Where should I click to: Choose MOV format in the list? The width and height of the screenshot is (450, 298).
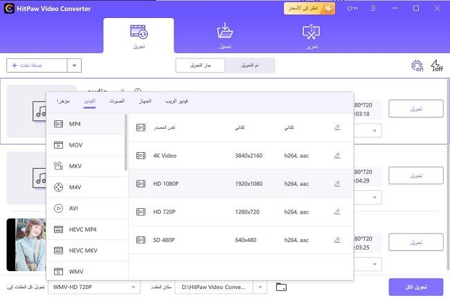[x=86, y=145]
